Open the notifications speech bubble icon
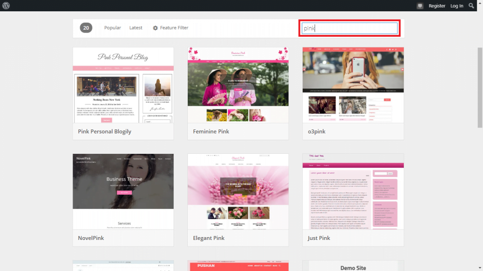The width and height of the screenshot is (483, 271). (420, 6)
